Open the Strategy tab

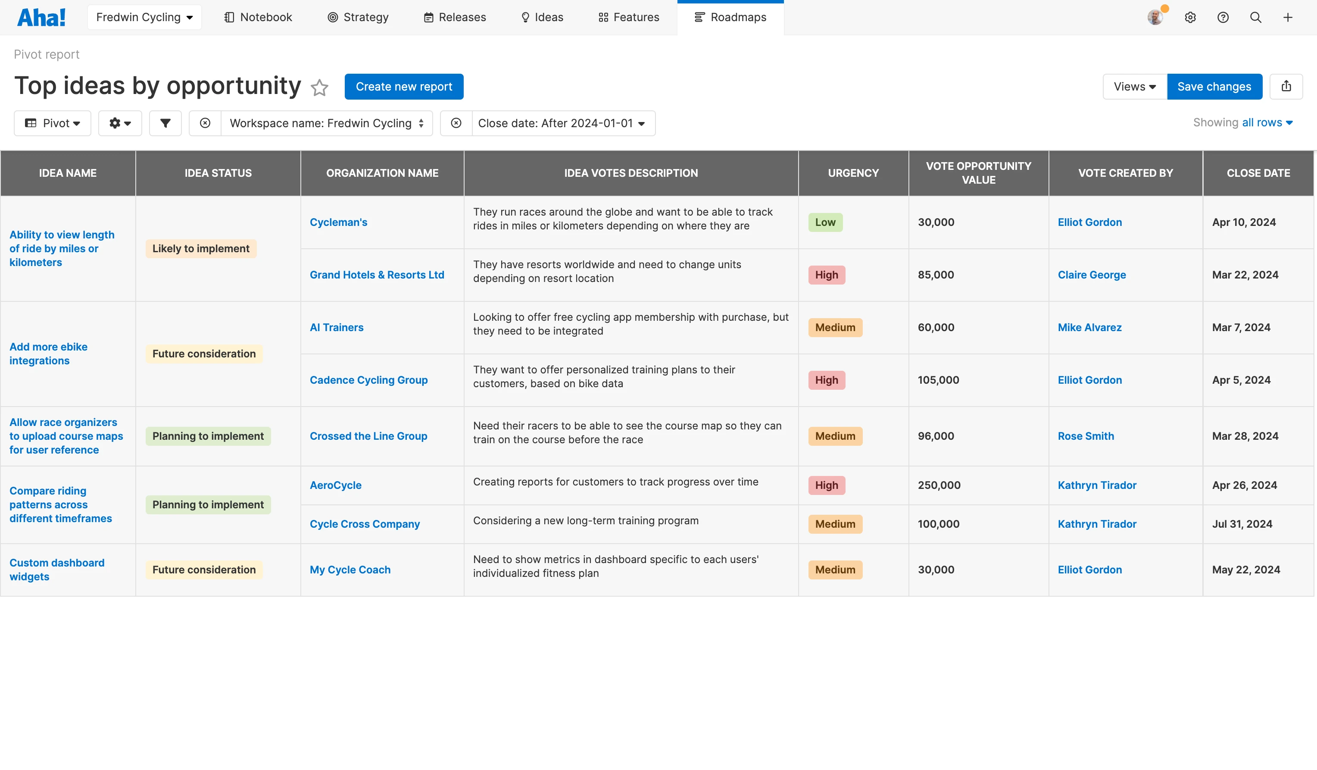tap(358, 18)
